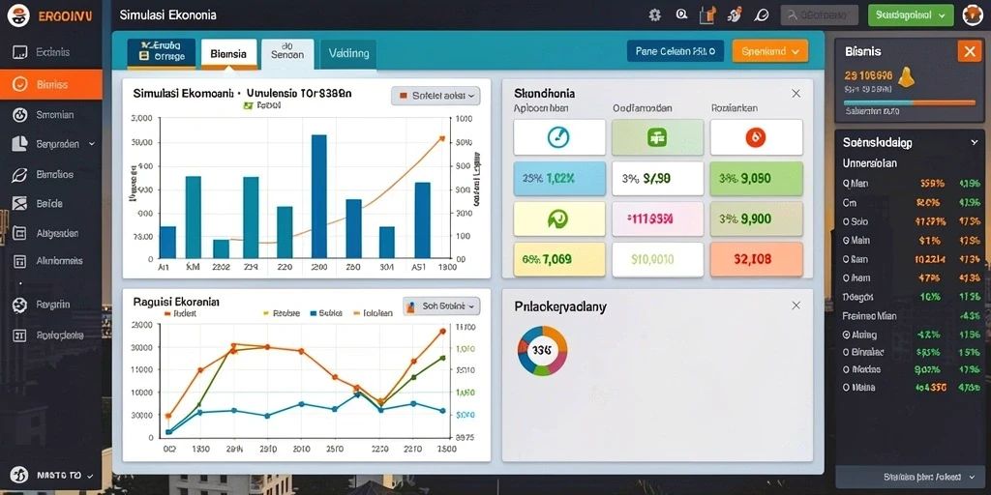
Task: Select the Alaing radio row
Action: 912,335
